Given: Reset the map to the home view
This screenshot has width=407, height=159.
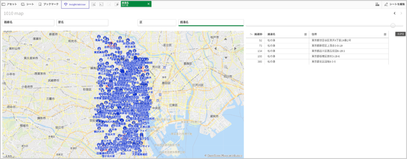Looking at the screenshot, I should coord(226,49).
